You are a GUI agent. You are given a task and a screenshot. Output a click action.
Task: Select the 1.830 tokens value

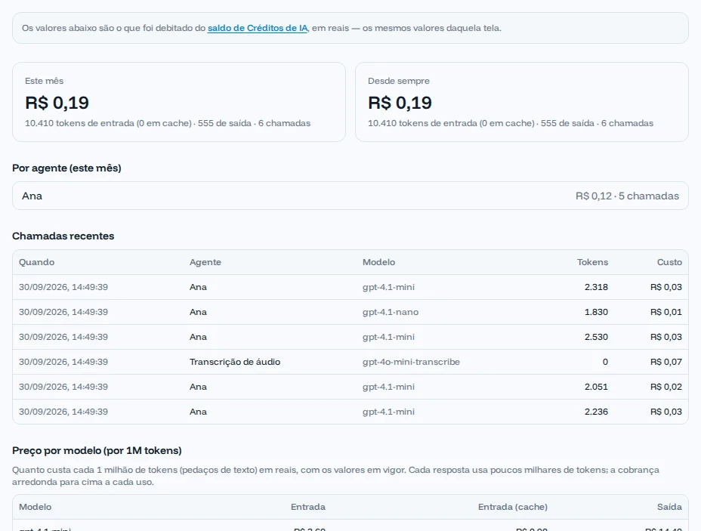(x=597, y=312)
